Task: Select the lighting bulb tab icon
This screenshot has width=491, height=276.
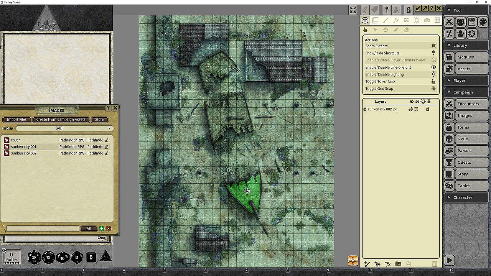Action: tap(416, 20)
